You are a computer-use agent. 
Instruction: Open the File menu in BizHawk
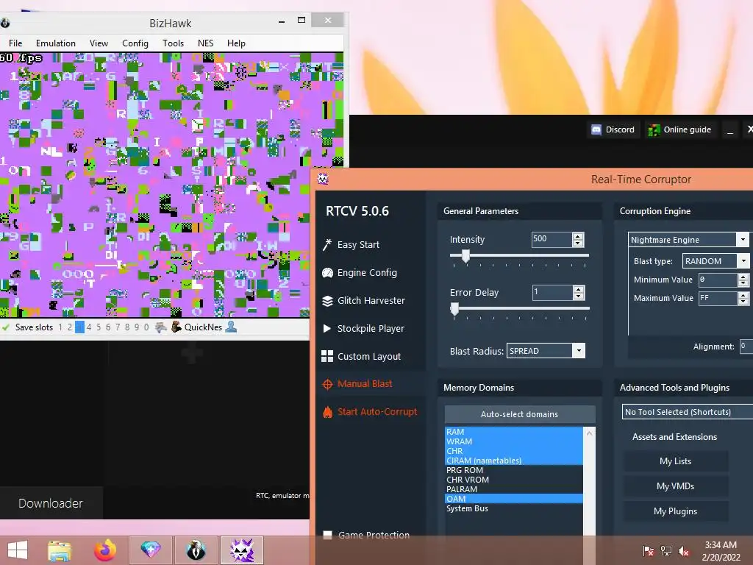(x=15, y=43)
